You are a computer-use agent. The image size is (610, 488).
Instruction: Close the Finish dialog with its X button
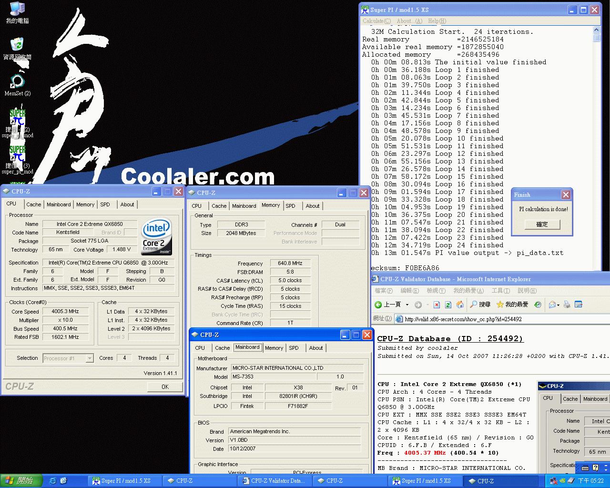(x=566, y=194)
